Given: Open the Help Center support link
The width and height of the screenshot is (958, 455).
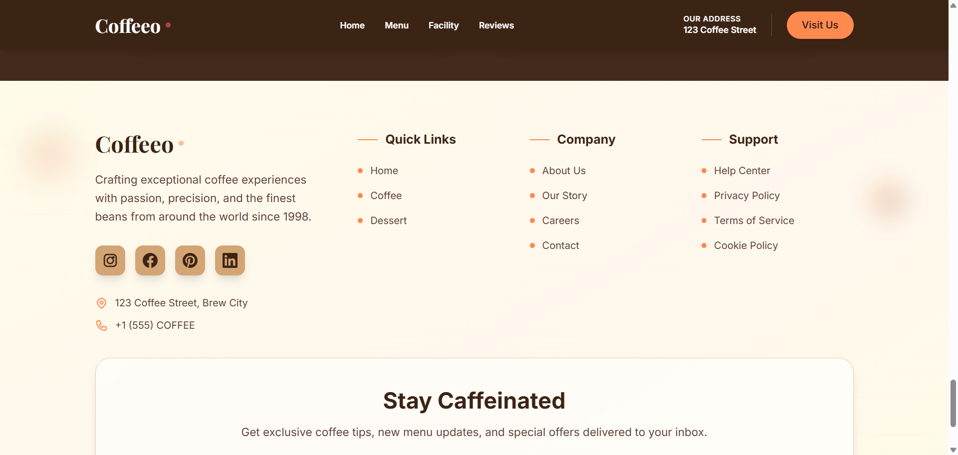Looking at the screenshot, I should click(742, 171).
